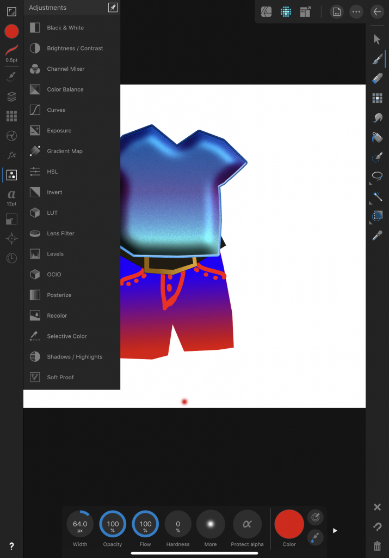Open the Photo persona icon
389x558 pixels.
[266, 12]
